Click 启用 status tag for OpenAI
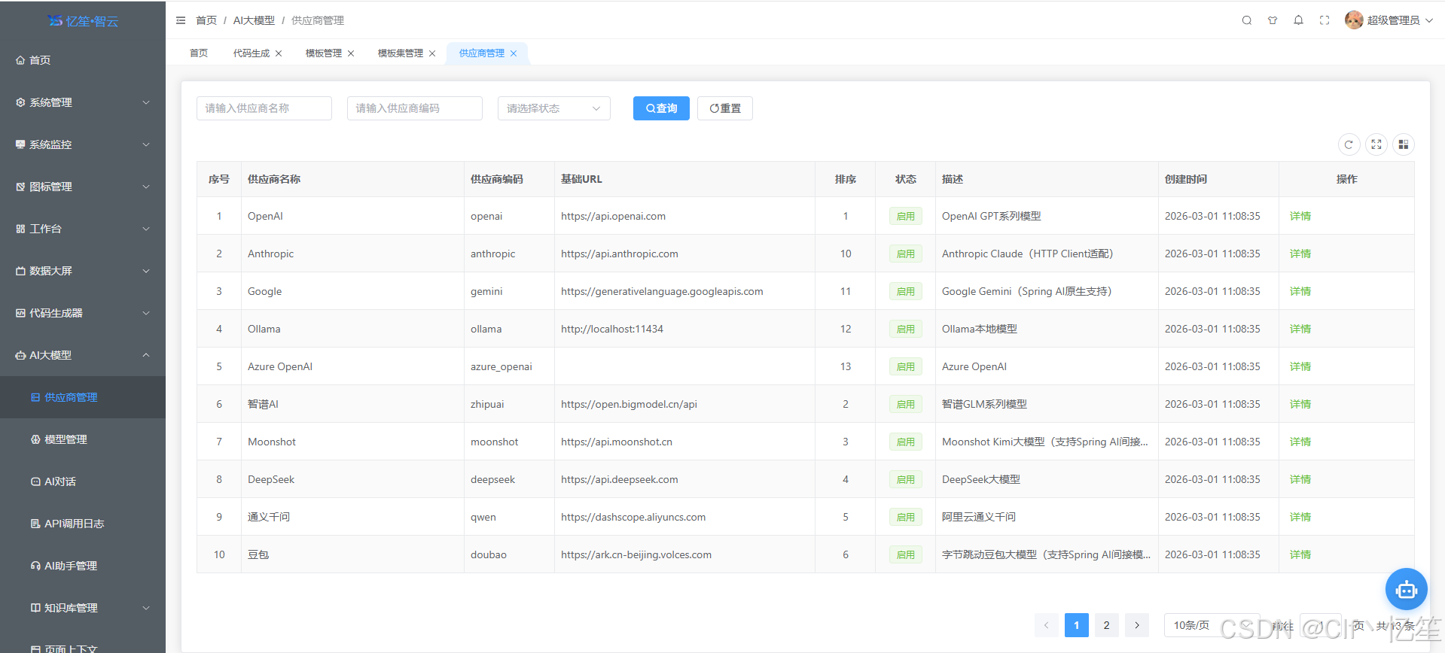The width and height of the screenshot is (1445, 653). pyautogui.click(x=906, y=216)
